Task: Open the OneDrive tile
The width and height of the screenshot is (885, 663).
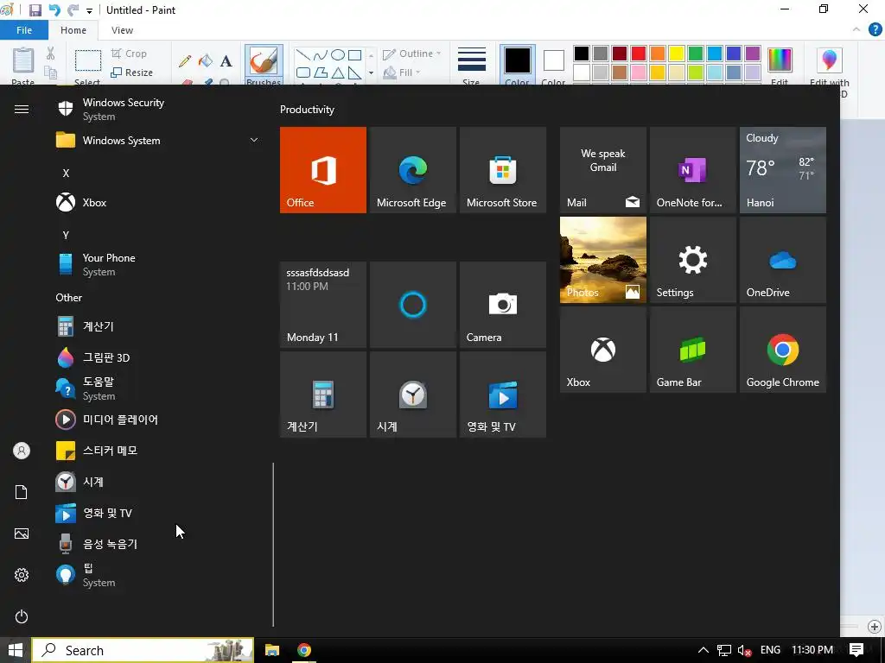Action: [x=782, y=260]
